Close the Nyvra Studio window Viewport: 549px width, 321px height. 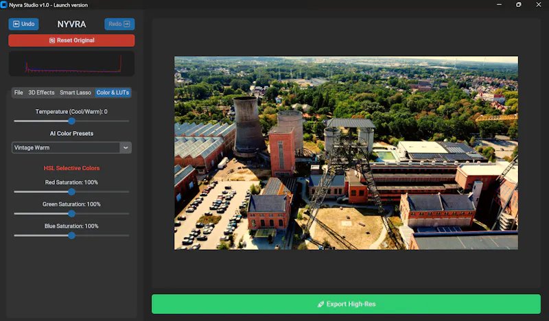click(x=539, y=5)
